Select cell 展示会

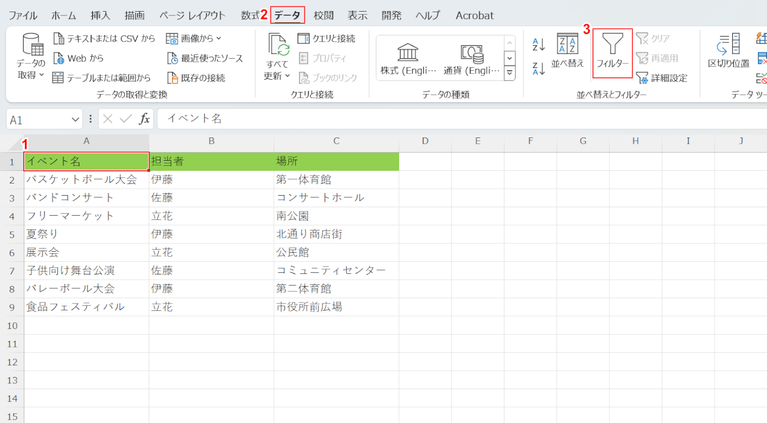86,252
